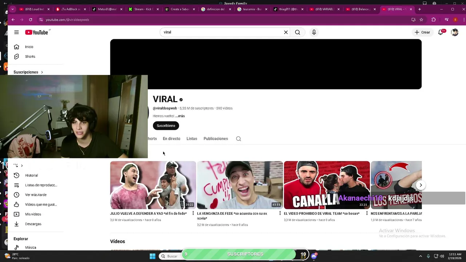Open the CANALLA kissing thumbnail
Image resolution: width=466 pixels, height=262 pixels.
[327, 185]
